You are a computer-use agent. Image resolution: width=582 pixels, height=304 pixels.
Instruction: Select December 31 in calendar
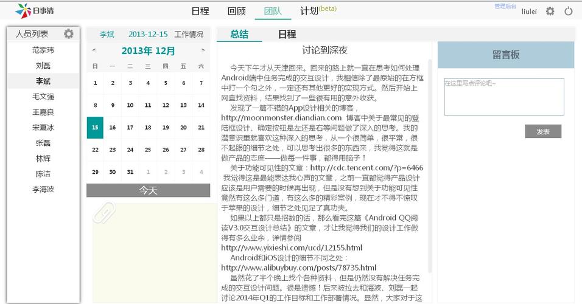point(130,172)
